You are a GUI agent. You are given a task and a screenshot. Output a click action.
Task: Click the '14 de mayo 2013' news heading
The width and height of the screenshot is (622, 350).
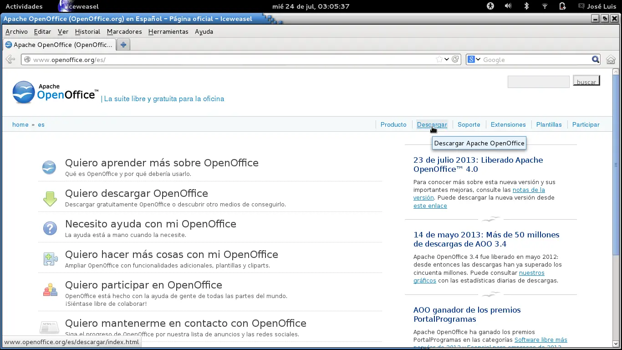click(486, 239)
